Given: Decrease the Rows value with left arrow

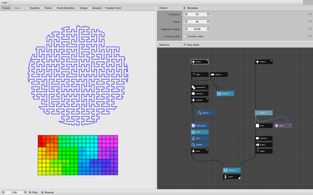Looking at the screenshot, I should point(187,22).
